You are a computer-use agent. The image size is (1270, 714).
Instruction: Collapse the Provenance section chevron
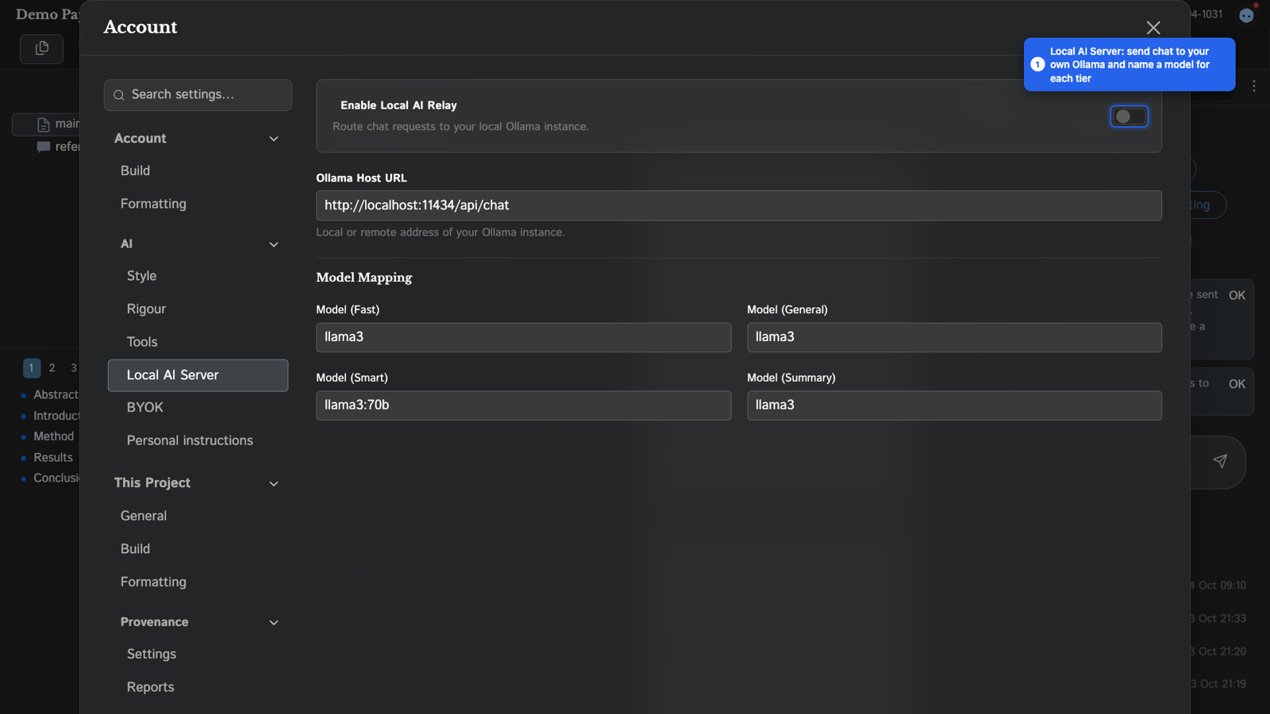pyautogui.click(x=274, y=623)
